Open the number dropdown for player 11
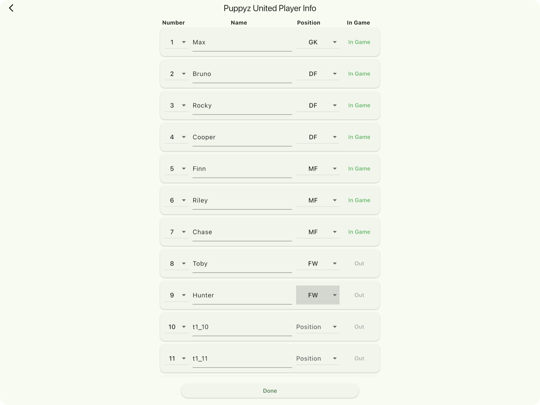 click(176, 358)
